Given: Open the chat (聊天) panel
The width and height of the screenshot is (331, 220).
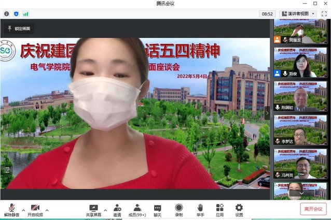Looking at the screenshot, I should pos(157,208).
